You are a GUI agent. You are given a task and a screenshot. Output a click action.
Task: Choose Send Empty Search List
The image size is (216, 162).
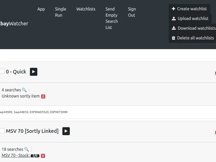(112, 18)
